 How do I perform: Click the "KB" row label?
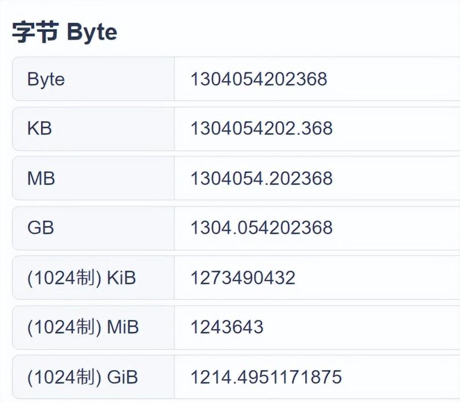click(39, 129)
